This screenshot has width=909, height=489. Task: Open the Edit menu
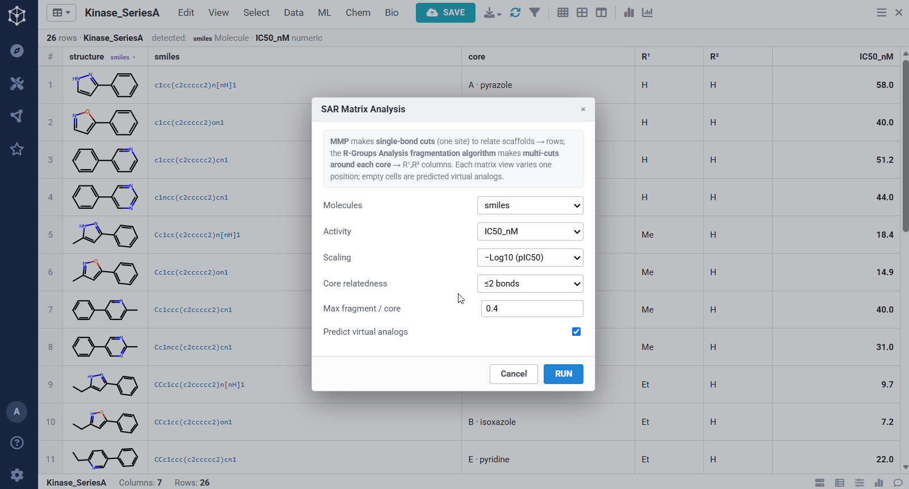pos(186,12)
